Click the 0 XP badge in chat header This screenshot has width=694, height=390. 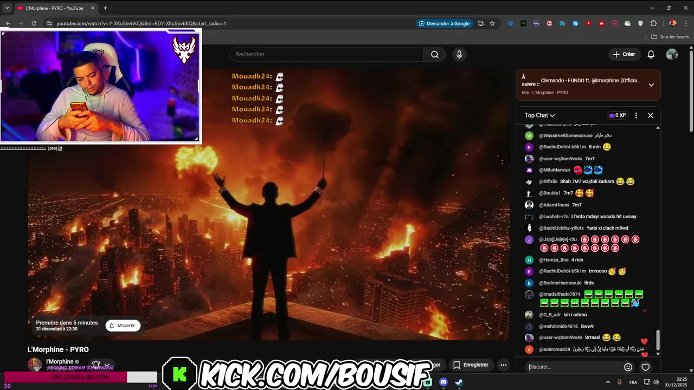tap(618, 115)
